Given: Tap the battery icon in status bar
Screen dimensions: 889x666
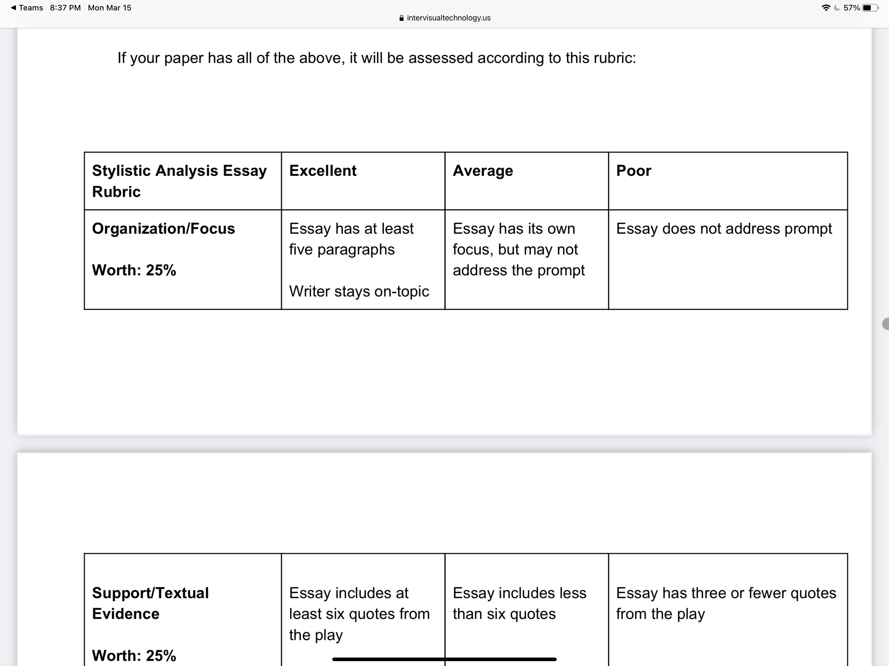Looking at the screenshot, I should (x=870, y=7).
